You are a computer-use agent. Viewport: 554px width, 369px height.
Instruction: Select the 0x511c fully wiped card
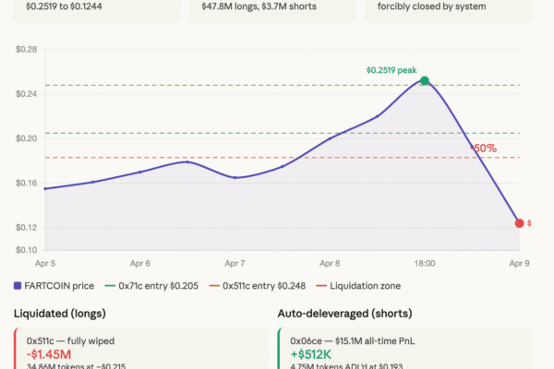click(140, 349)
